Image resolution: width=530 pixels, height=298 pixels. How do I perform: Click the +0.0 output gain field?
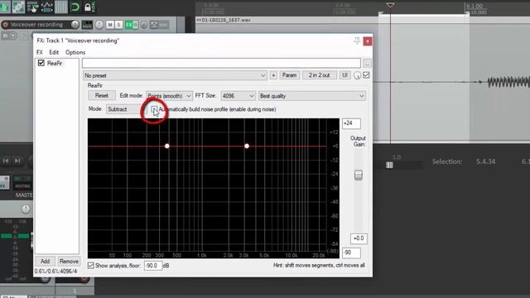[359, 238]
